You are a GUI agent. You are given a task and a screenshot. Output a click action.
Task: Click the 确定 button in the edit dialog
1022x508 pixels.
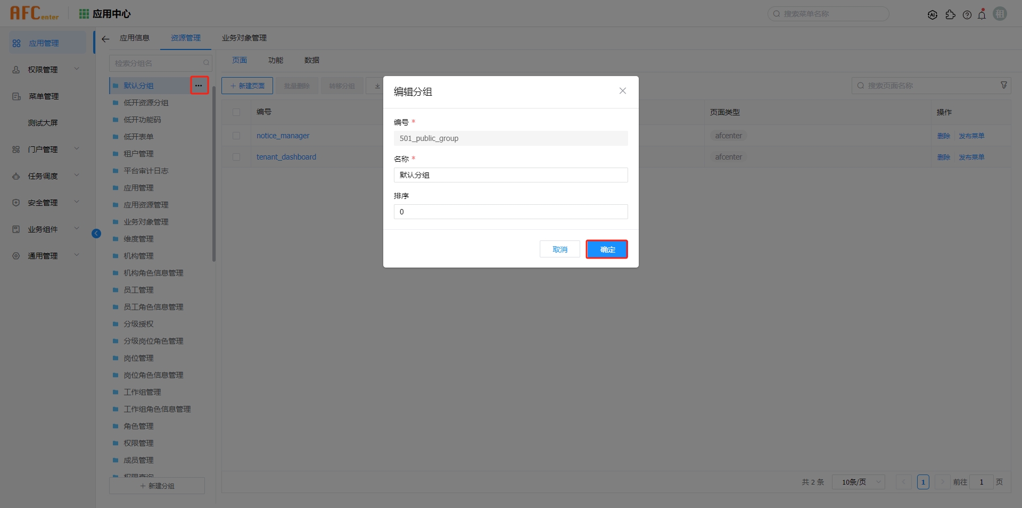pos(606,249)
